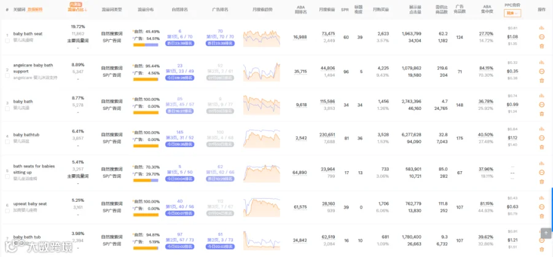Screen dimensions: 553x257
Task: Click minus-circle icon in bath seats for babies row
Action: click(542, 172)
